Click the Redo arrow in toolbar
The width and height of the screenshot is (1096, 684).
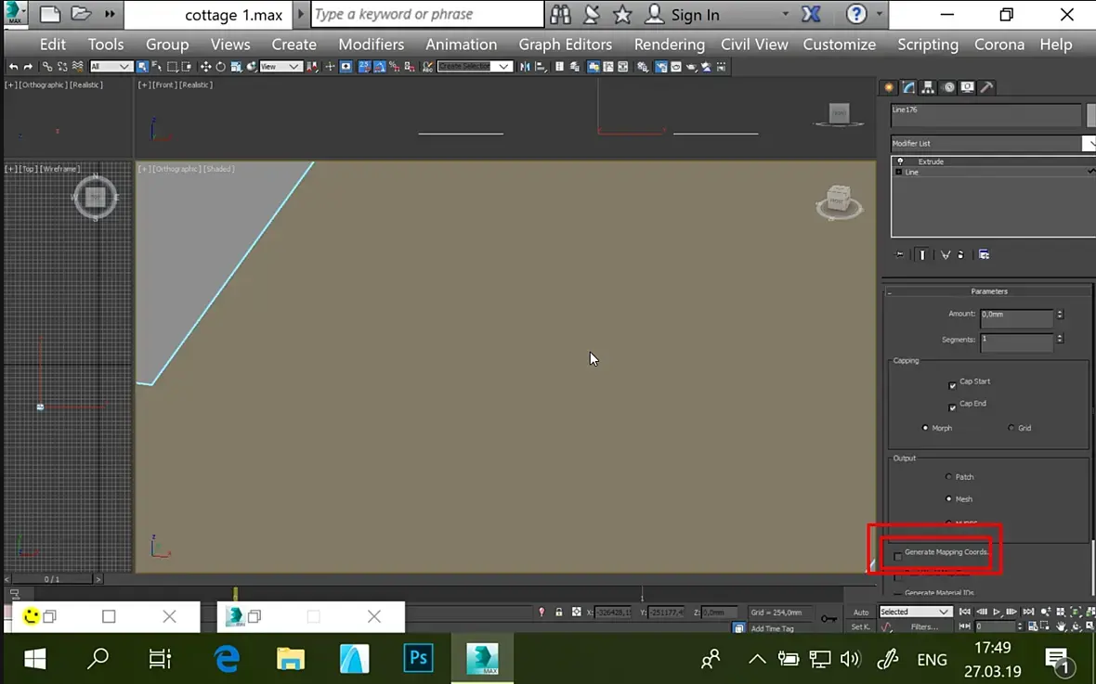point(28,67)
